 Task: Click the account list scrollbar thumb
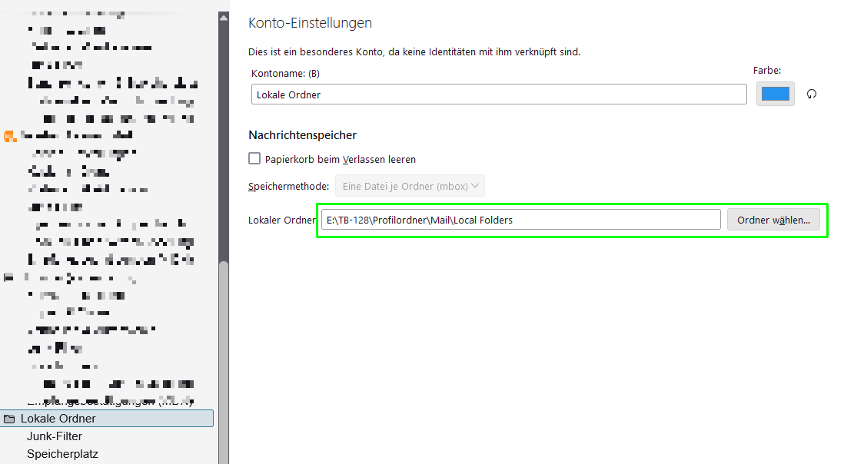pyautogui.click(x=224, y=362)
